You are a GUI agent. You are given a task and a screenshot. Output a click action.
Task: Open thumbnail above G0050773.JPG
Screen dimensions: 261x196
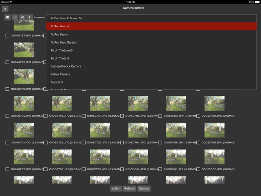click(24, 50)
